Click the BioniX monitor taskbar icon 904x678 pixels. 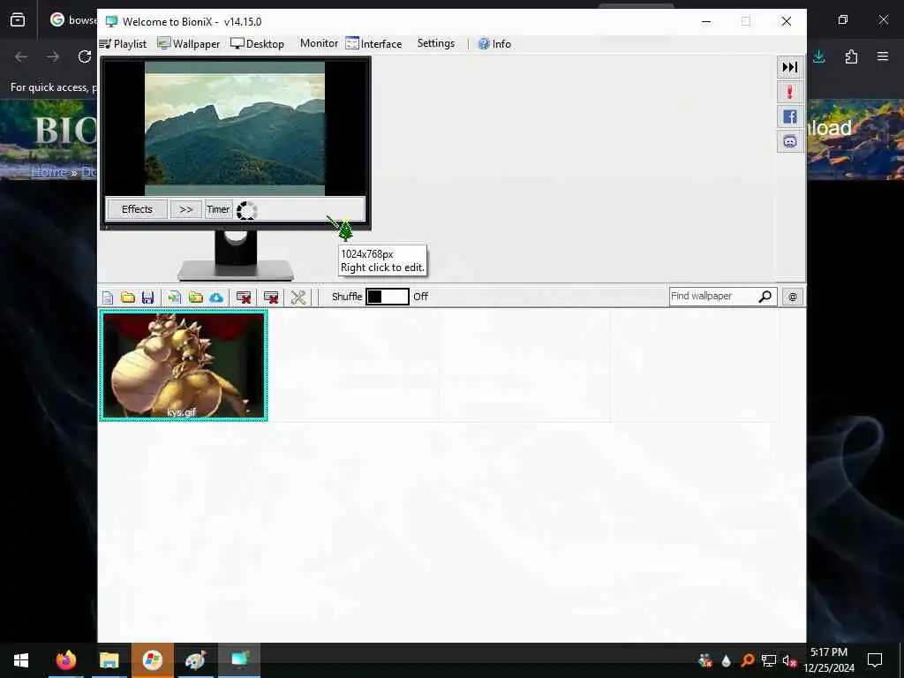239,660
